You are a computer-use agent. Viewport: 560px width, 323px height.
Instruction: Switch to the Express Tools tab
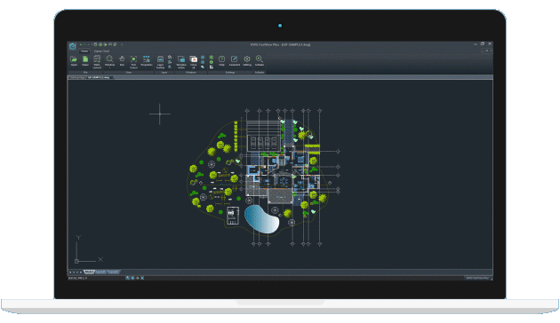pyautogui.click(x=102, y=51)
